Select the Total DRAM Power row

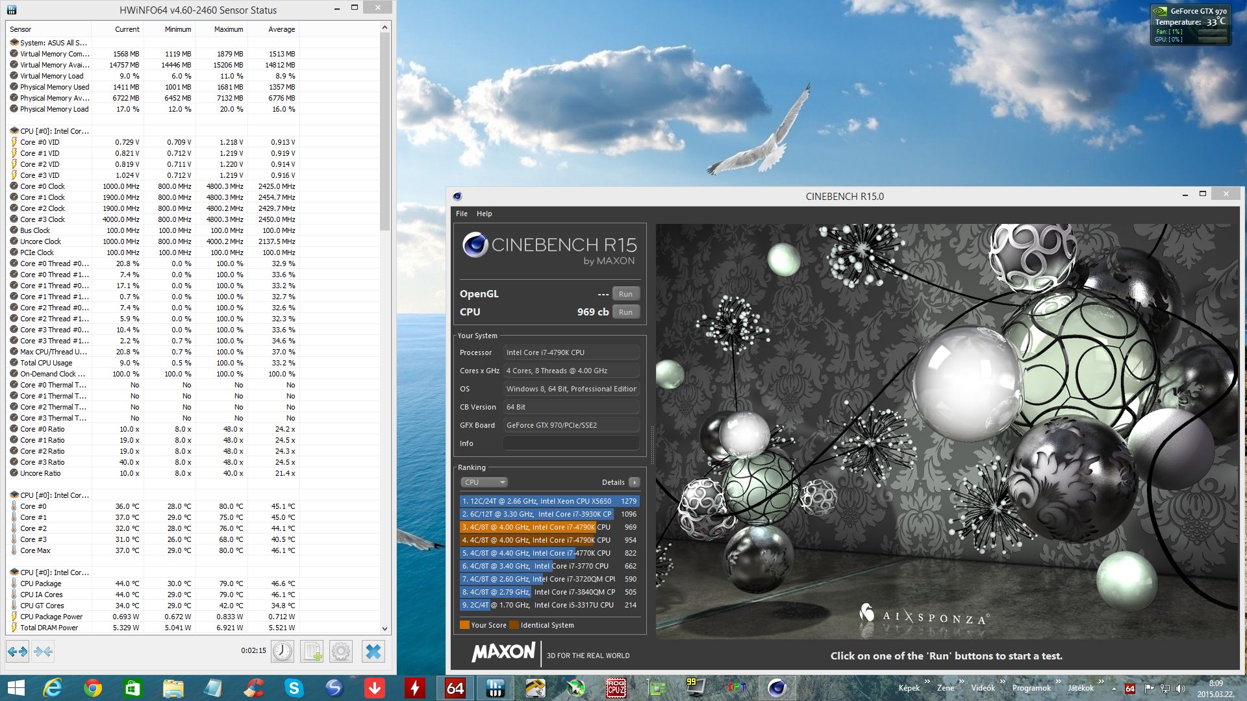coord(193,628)
